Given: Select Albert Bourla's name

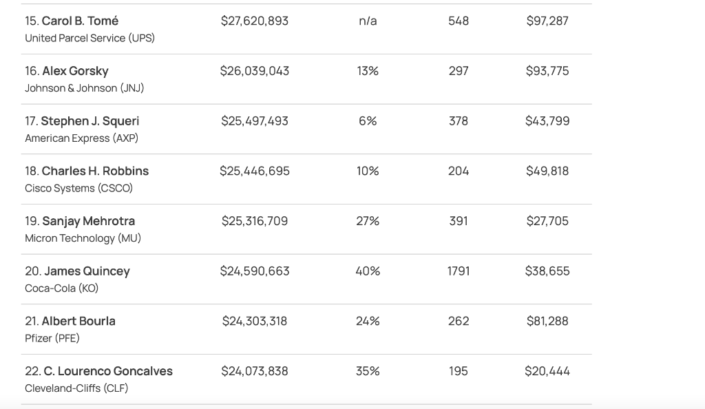Looking at the screenshot, I should click(78, 321).
